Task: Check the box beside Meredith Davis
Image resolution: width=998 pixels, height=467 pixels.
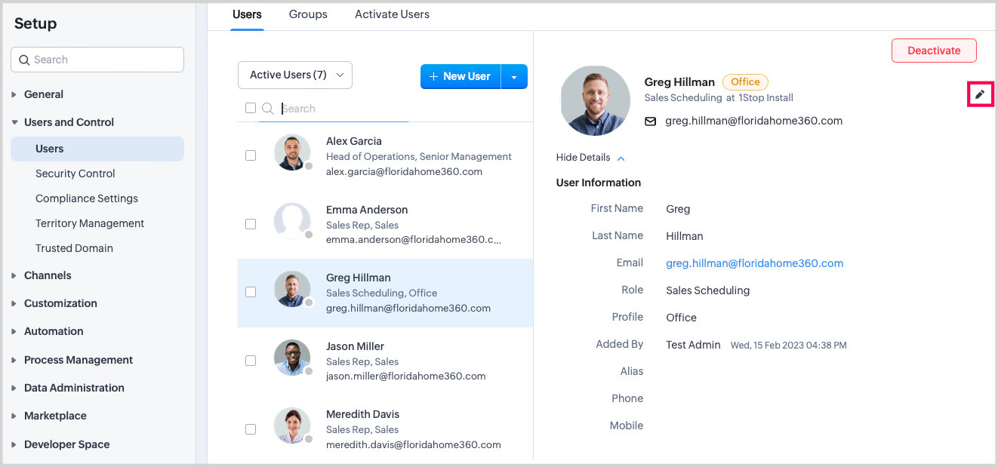Action: click(x=251, y=429)
